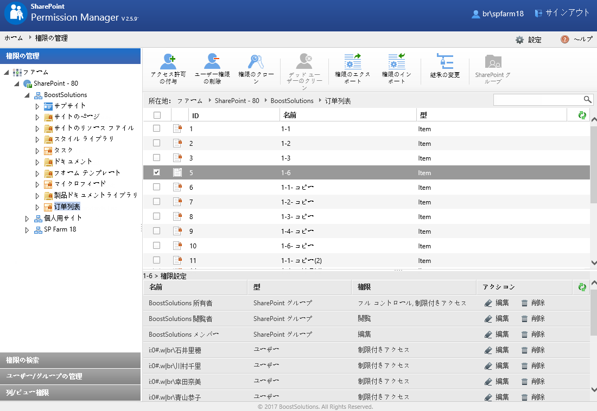Click the search magnifier icon
The height and width of the screenshot is (411, 597).
[587, 100]
